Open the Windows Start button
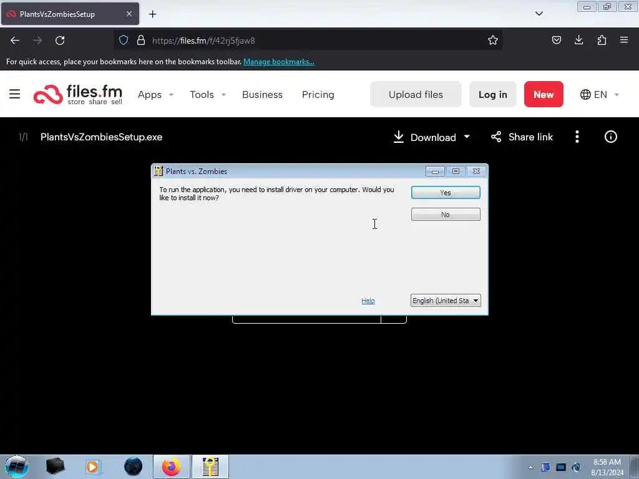 click(16, 467)
